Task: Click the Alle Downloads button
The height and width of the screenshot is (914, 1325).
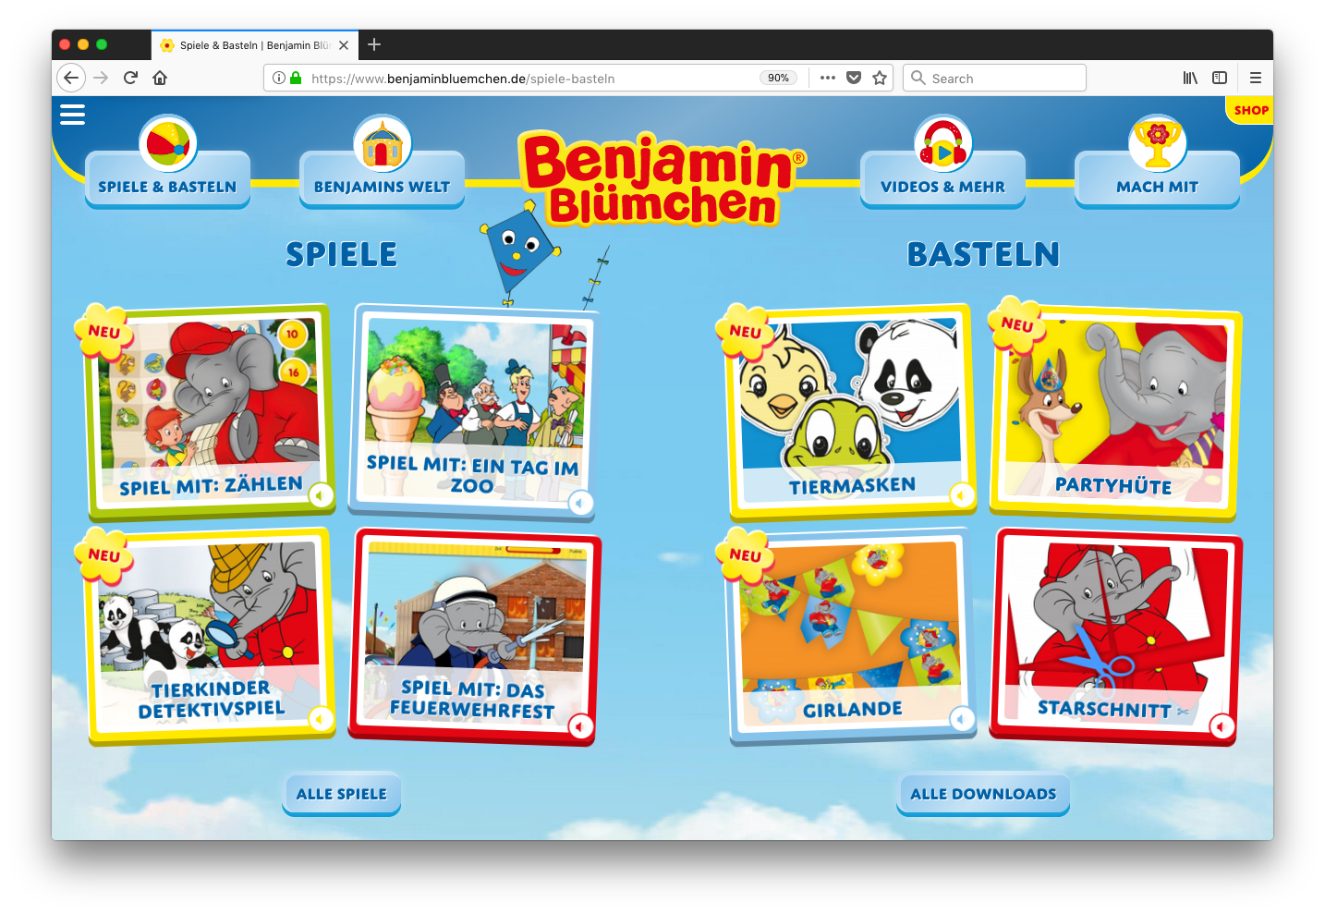Action: 983,794
